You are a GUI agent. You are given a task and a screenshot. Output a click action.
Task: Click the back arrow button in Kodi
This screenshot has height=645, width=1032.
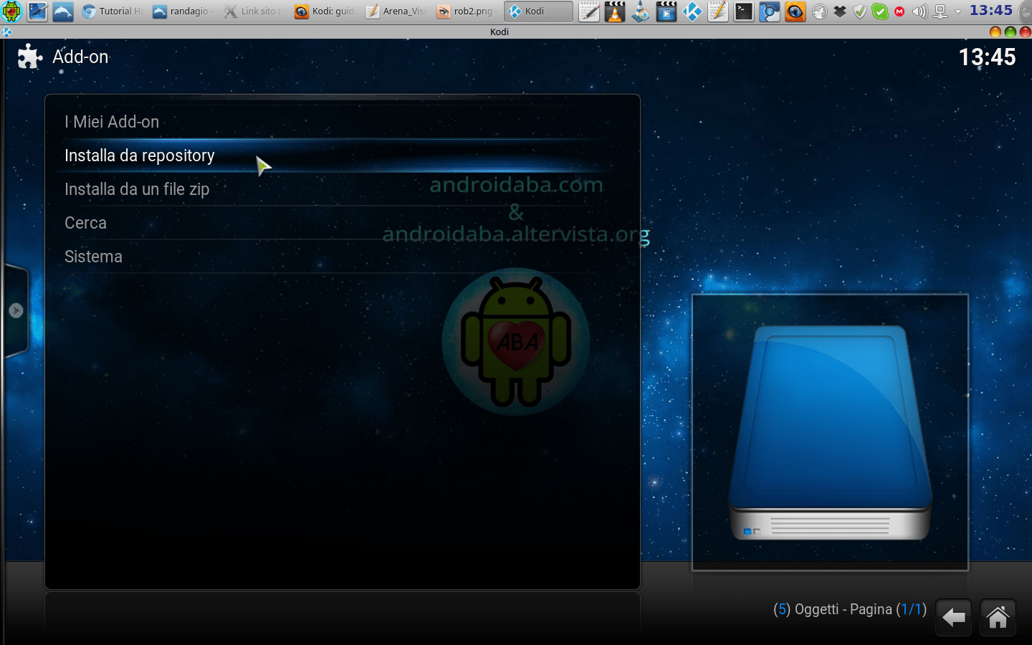tap(953, 617)
